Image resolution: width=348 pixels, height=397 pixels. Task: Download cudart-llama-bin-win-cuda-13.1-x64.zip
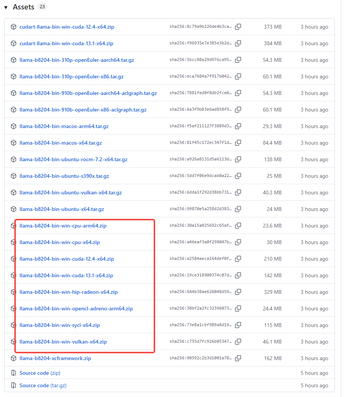(x=66, y=43)
